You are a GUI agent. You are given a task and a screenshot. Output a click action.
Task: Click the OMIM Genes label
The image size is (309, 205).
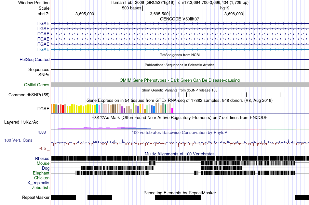36,85
